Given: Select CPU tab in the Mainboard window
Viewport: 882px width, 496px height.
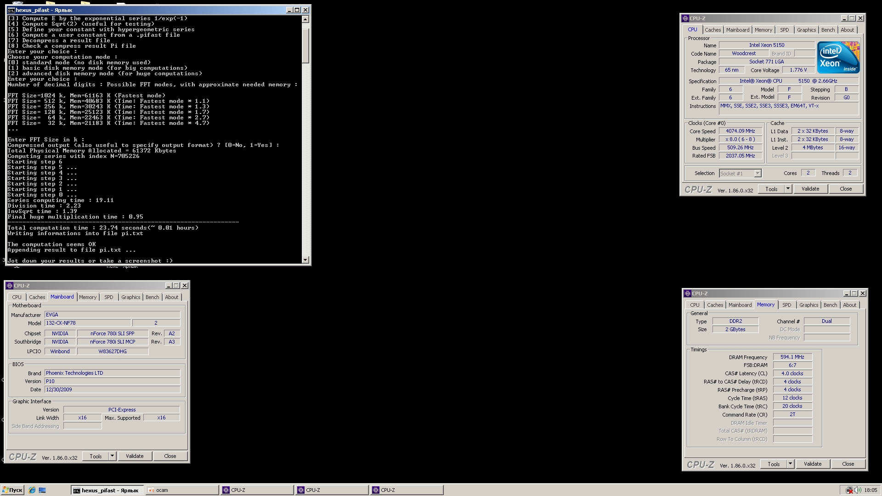Looking at the screenshot, I should click(17, 297).
